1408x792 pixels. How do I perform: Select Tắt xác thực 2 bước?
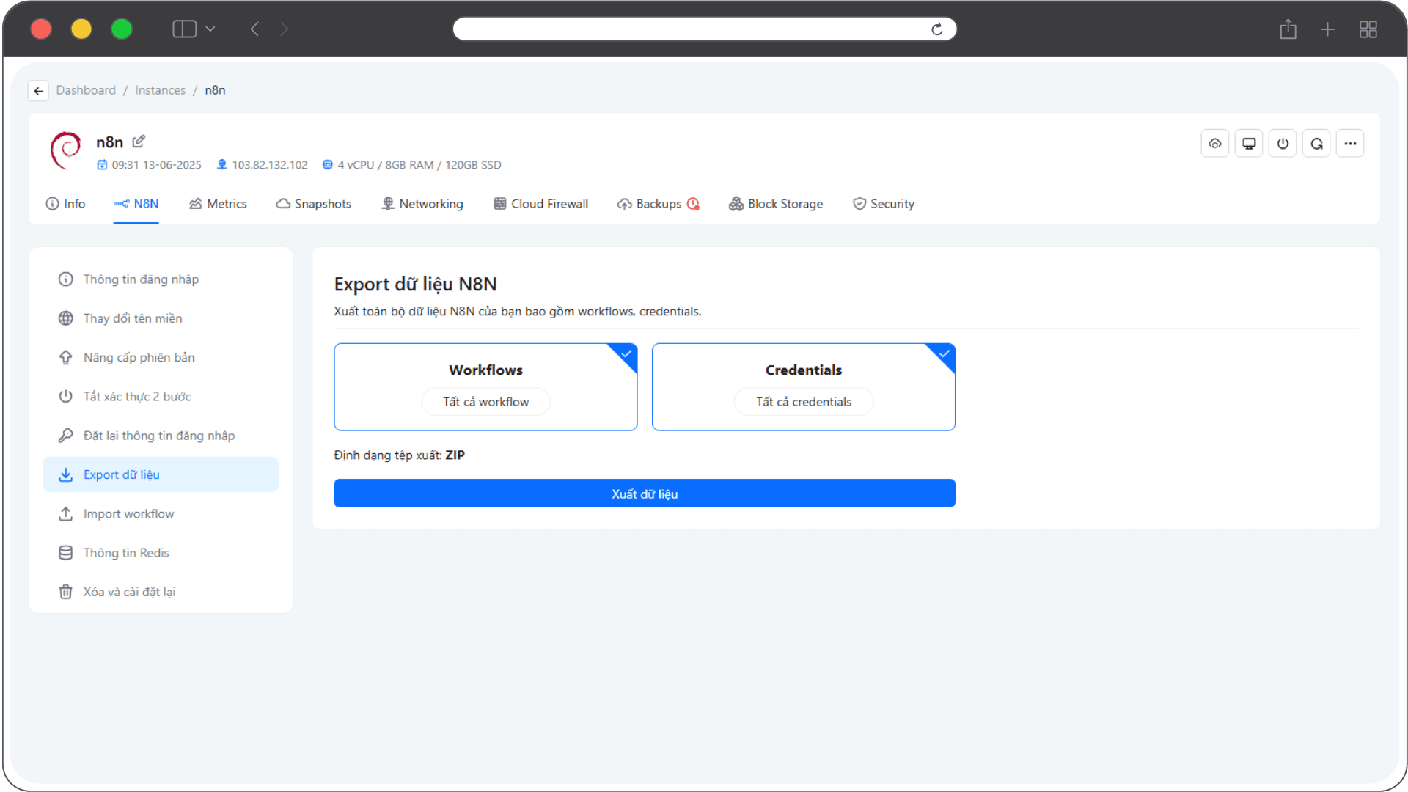coord(161,397)
